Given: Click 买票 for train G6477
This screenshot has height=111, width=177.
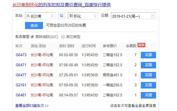Looking at the screenshot, I should [148, 75].
